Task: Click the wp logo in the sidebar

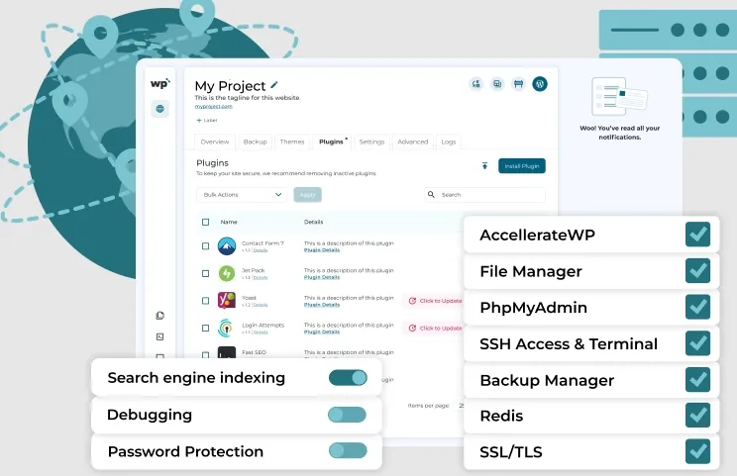Action: (159, 83)
